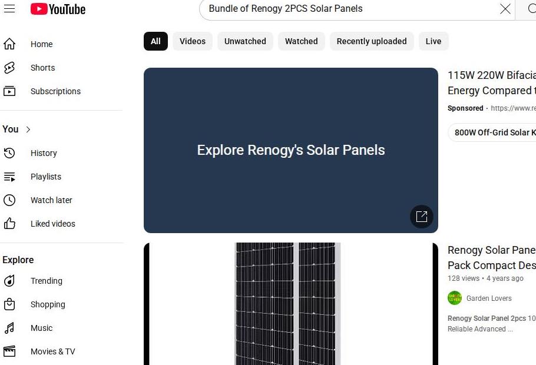Open Playlists in the sidebar
Viewport: 536px width, 365px height.
point(46,177)
